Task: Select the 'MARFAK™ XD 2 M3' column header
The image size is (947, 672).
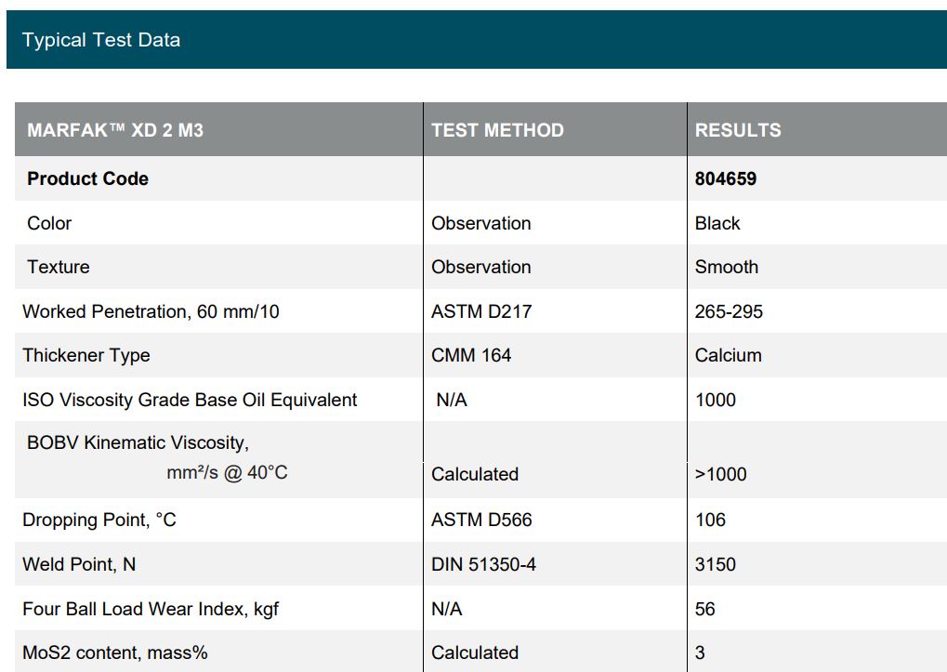Action: pos(115,130)
